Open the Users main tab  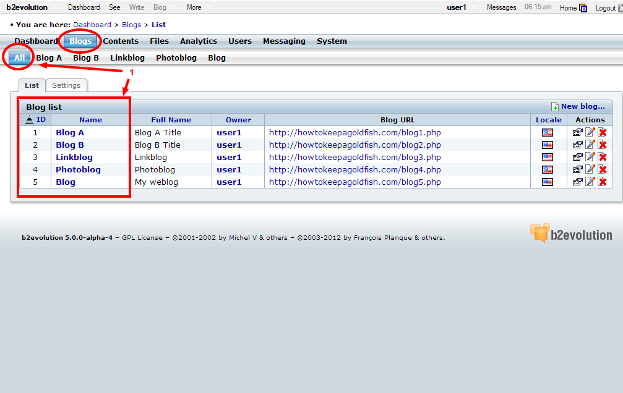click(x=240, y=41)
